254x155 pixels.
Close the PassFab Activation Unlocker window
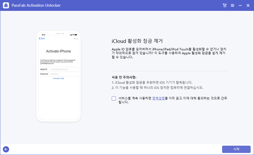[x=248, y=5]
